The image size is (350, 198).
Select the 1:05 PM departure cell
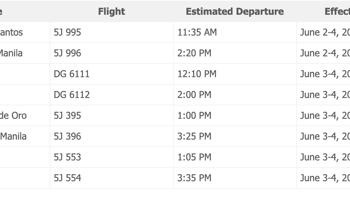pos(194,157)
